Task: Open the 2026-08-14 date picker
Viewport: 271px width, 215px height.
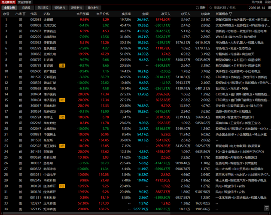Action: pyautogui.click(x=257, y=8)
